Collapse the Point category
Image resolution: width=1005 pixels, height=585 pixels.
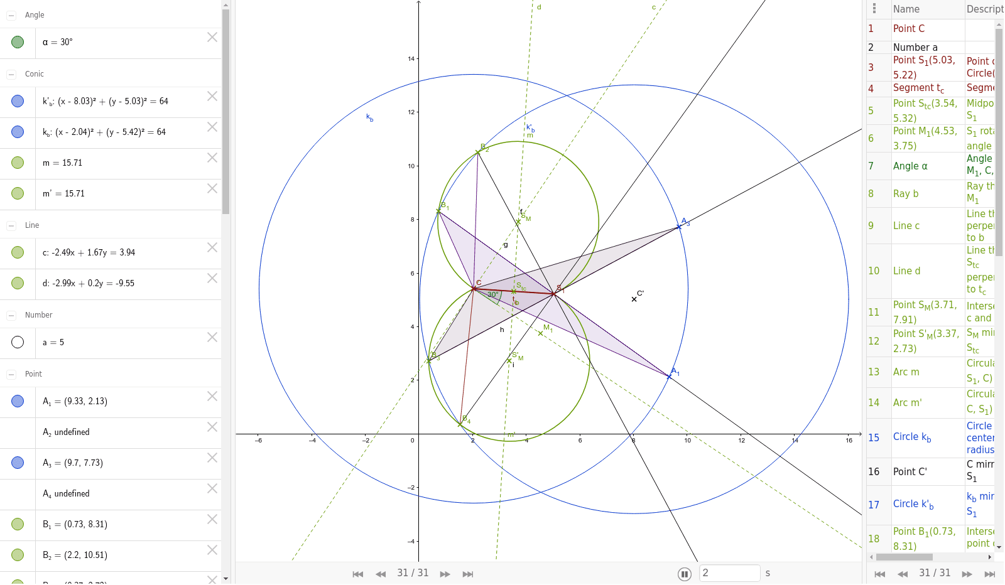click(x=11, y=374)
